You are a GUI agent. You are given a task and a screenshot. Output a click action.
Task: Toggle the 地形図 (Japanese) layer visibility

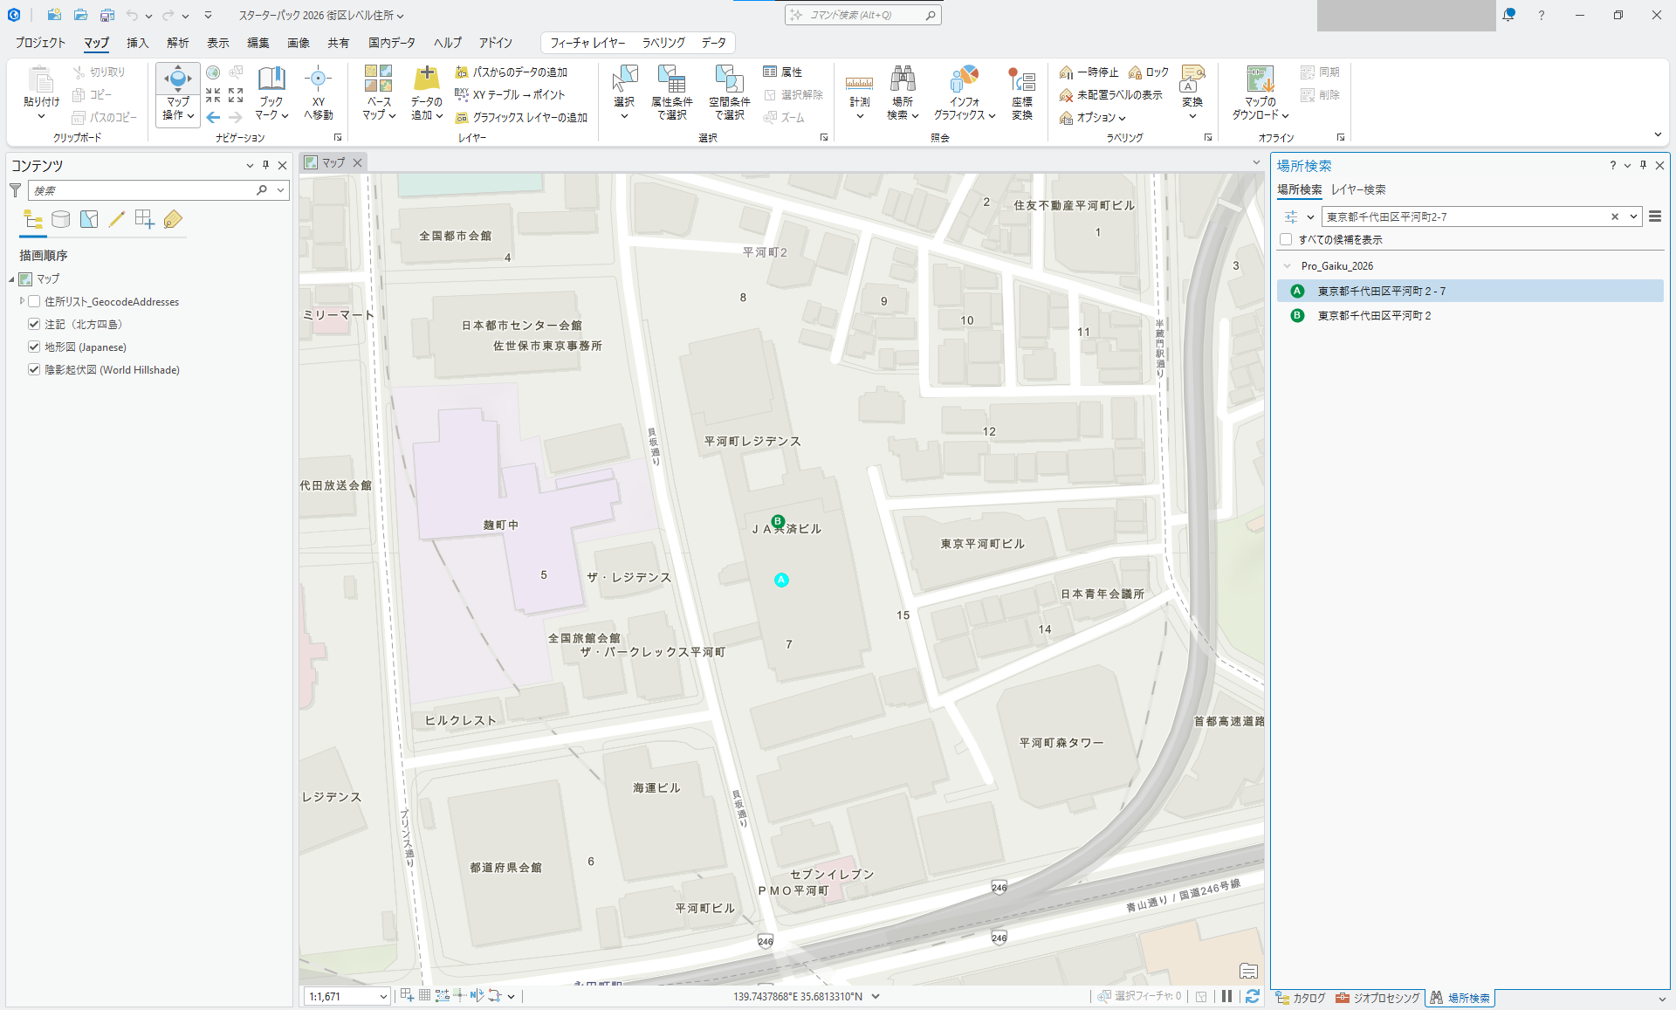tap(34, 347)
